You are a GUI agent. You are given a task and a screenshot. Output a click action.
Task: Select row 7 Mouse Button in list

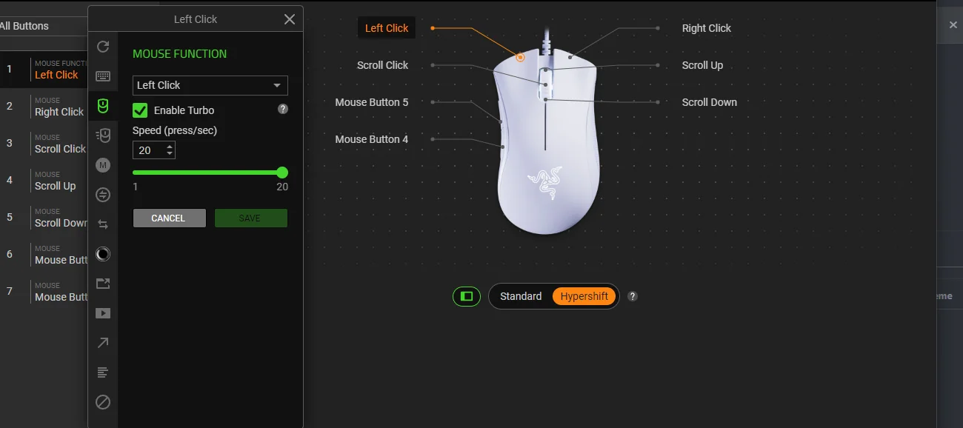tap(44, 292)
